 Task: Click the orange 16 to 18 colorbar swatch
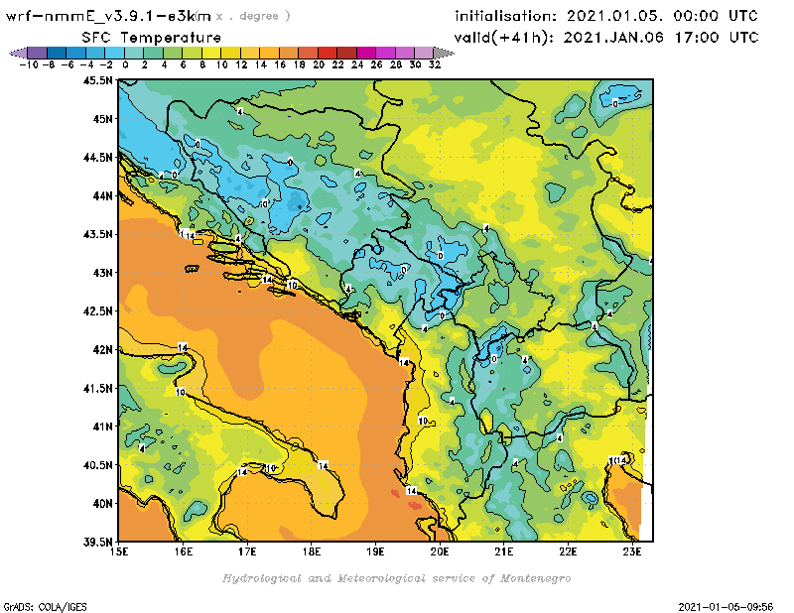[x=289, y=53]
